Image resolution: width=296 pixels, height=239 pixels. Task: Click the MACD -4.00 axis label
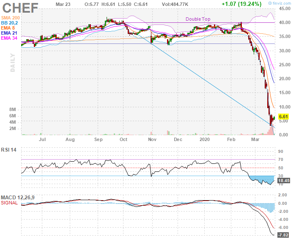click(x=282, y=220)
